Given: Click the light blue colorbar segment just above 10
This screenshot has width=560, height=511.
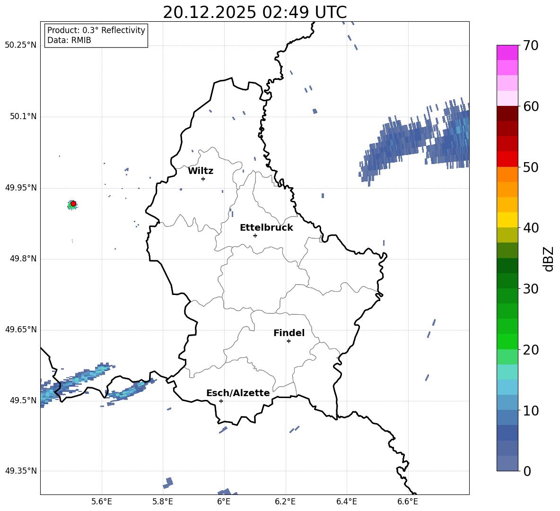Looking at the screenshot, I should (507, 402).
